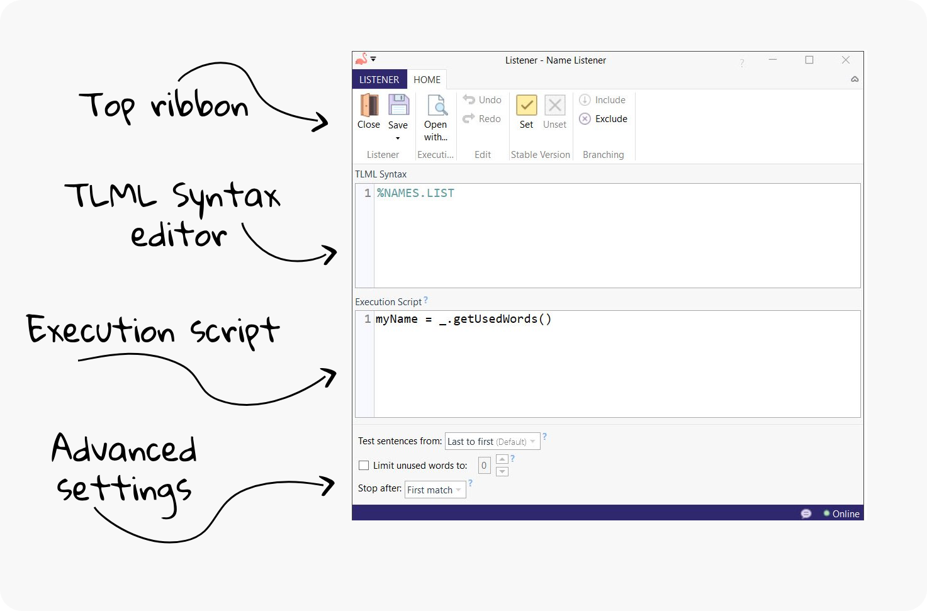This screenshot has height=611, width=927.
Task: Select the HOME ribbon tab
Action: pos(427,80)
